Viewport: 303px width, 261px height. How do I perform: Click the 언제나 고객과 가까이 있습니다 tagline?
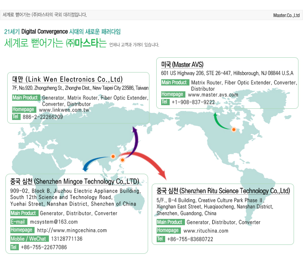(134, 45)
